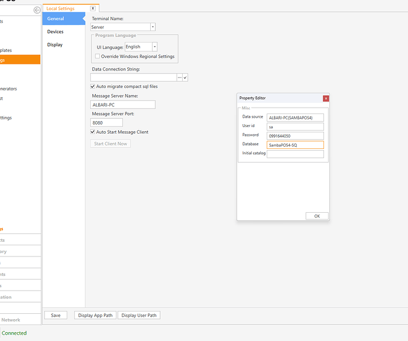Open connection string editor ellipsis button
Viewport: 408px width, 341px height.
[x=180, y=77]
